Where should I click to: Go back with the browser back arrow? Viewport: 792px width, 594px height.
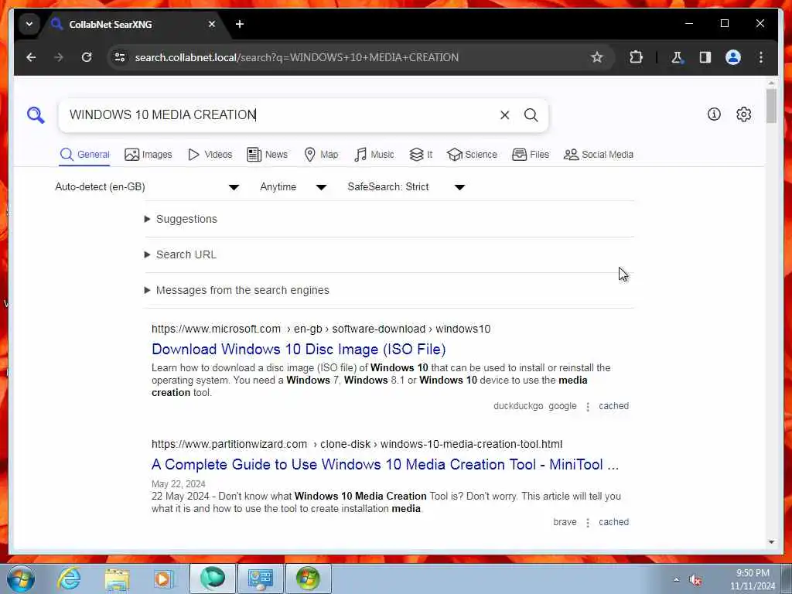31,57
